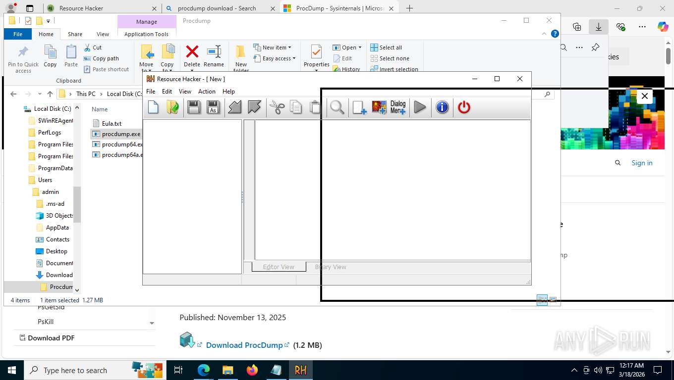
Task: Switch Explorer to details view icon
Action: pos(542,300)
